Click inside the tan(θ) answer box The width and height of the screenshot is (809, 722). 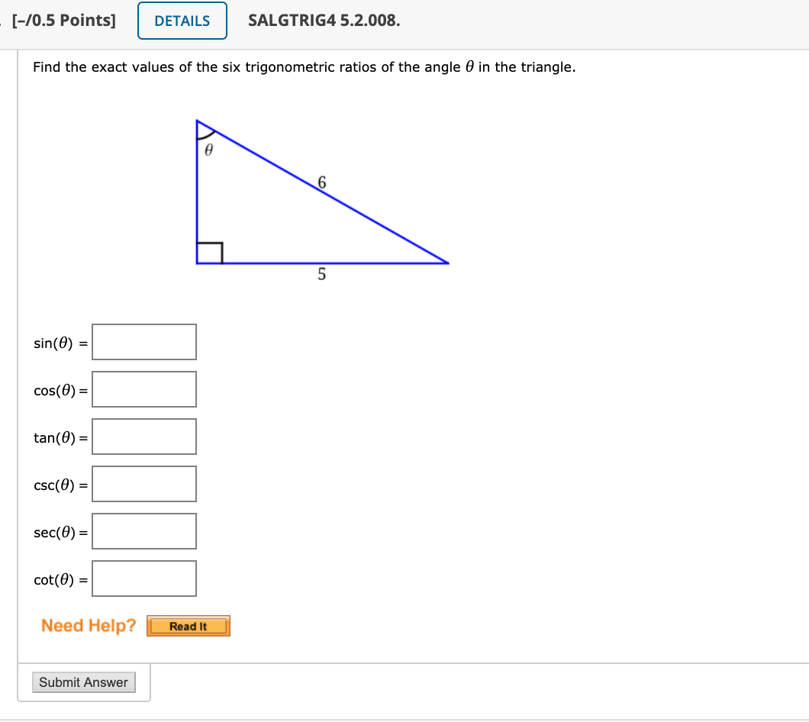143,436
